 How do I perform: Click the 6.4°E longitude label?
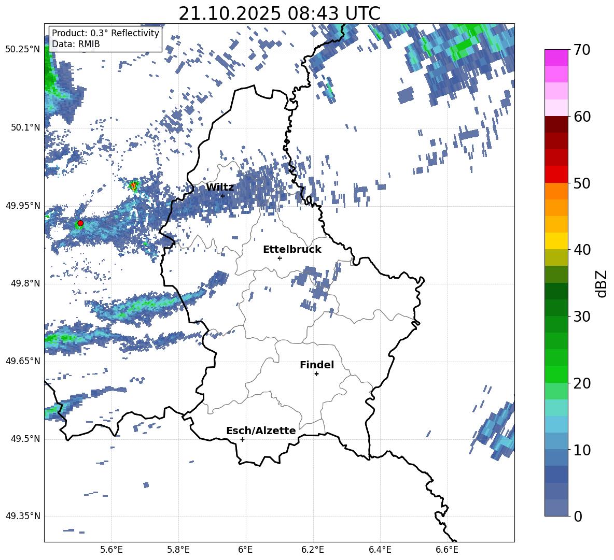pyautogui.click(x=380, y=550)
